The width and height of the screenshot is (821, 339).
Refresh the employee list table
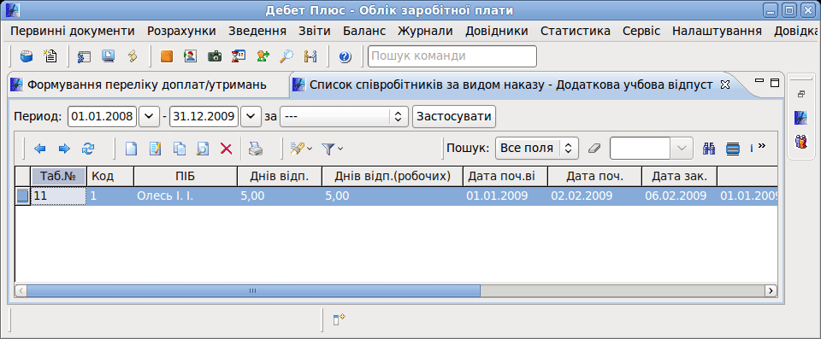click(87, 149)
